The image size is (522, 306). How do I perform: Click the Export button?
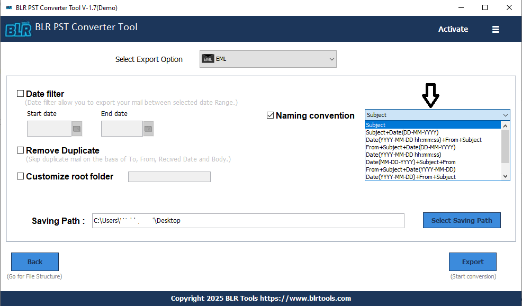[x=472, y=262]
